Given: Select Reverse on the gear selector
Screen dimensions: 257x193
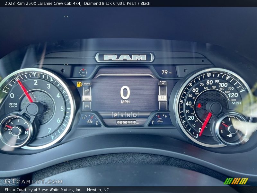Looking at the screenshot, I should [x=121, y=115].
